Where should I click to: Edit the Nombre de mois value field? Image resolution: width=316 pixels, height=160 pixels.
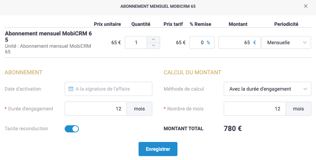point(255,109)
